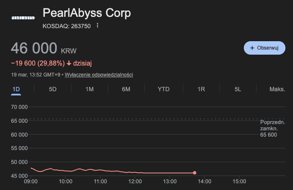Click the red down arrow icon
The width and height of the screenshot is (293, 190).
pos(69,63)
